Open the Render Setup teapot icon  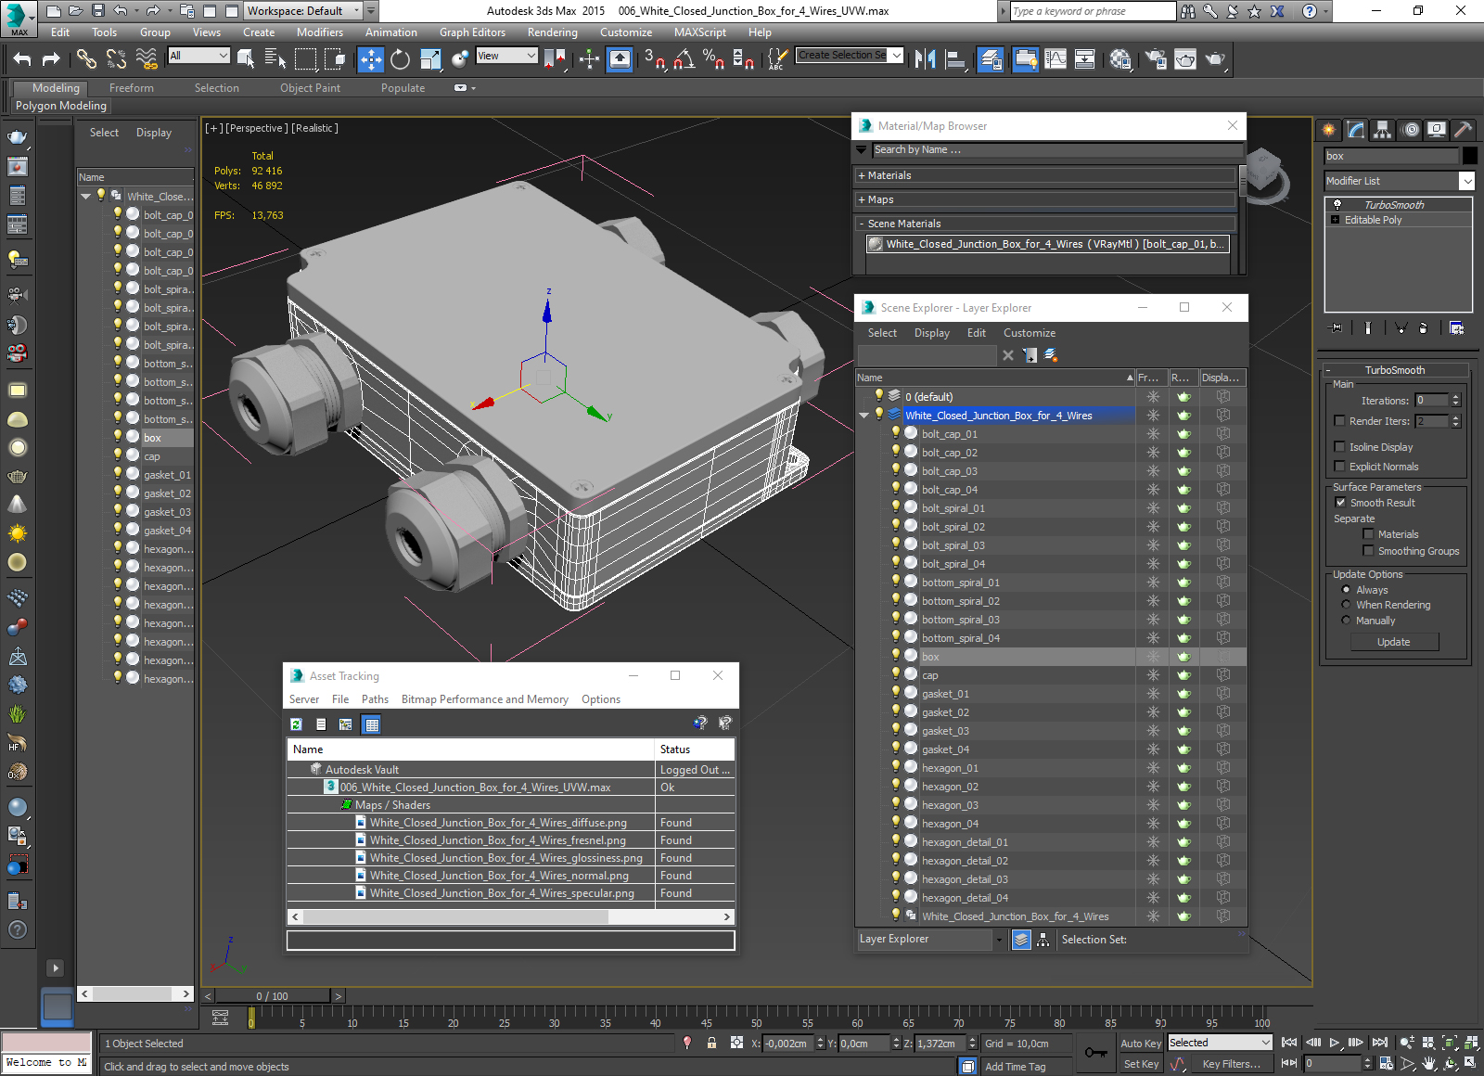1156,59
